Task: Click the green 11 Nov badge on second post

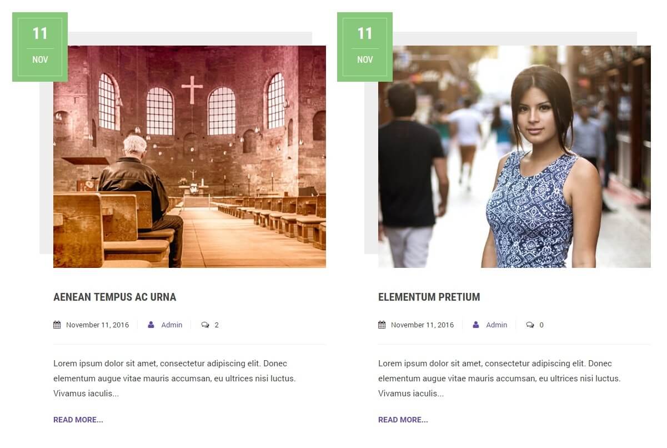Action: (x=365, y=47)
